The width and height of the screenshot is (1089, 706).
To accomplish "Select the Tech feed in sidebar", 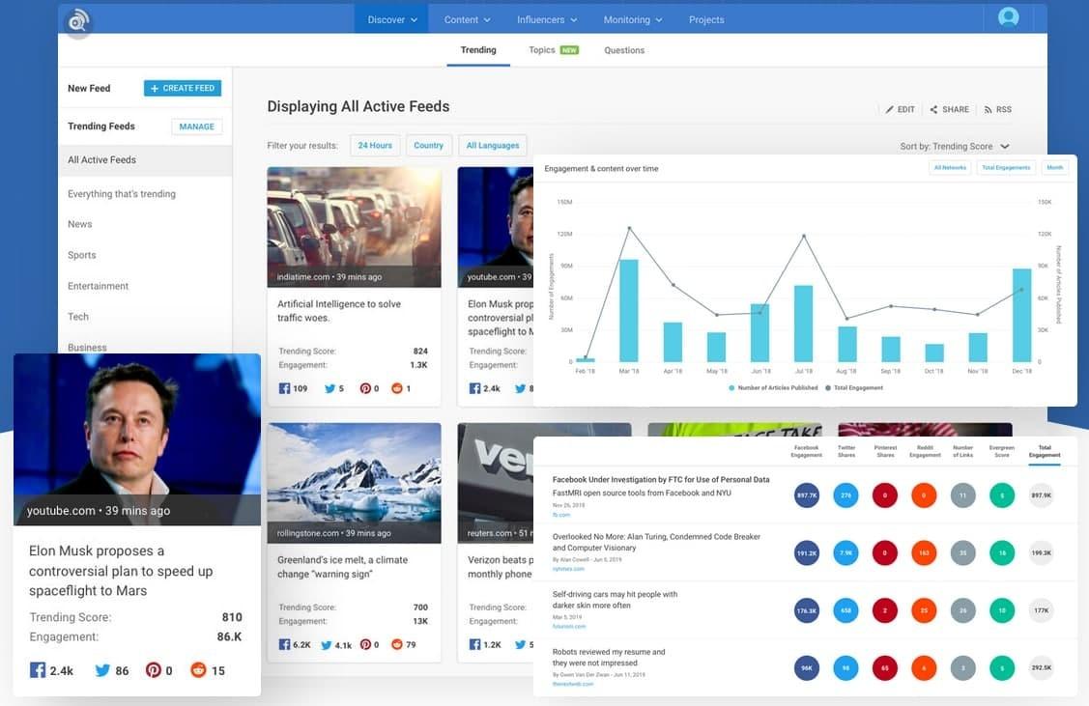I will [x=77, y=317].
